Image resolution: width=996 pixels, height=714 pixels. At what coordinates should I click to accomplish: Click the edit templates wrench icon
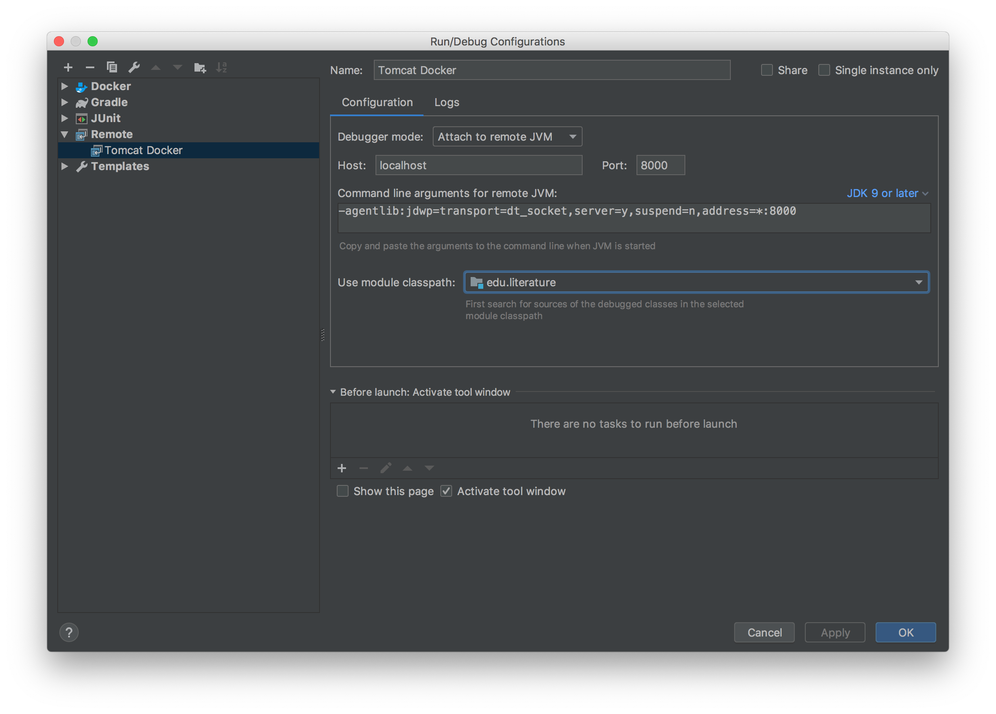[134, 67]
